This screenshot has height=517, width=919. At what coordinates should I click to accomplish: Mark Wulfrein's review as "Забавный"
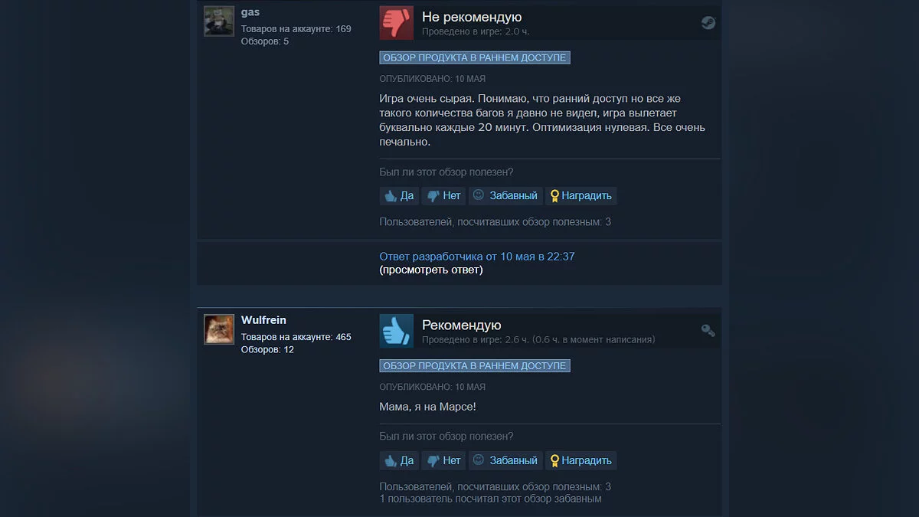(x=505, y=460)
